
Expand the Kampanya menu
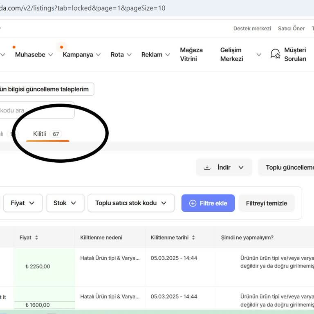tap(81, 54)
